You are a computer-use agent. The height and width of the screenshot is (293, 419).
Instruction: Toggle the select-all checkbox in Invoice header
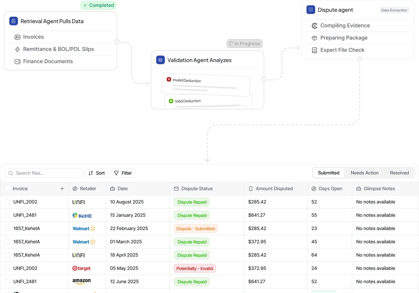7,189
